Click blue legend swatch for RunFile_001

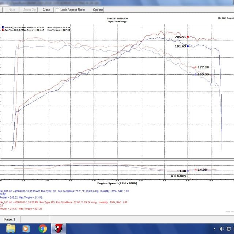click(3, 27)
